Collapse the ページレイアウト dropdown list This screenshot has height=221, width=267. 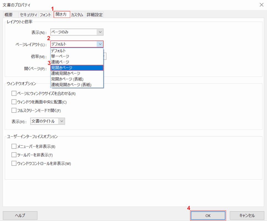(100, 44)
